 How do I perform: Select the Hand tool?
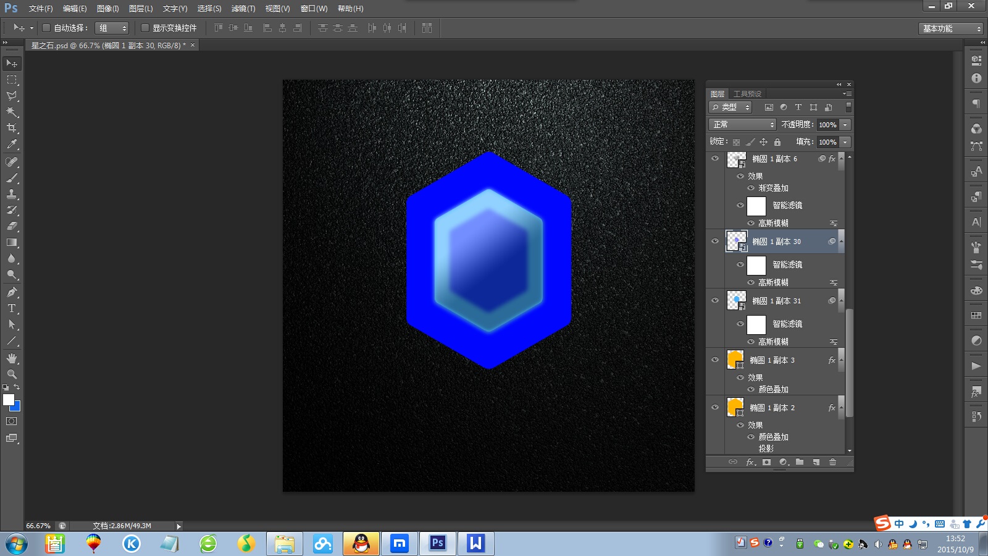click(x=12, y=358)
